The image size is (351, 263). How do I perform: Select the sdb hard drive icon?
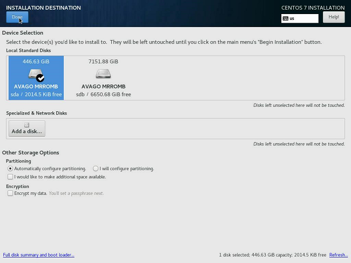tap(103, 73)
